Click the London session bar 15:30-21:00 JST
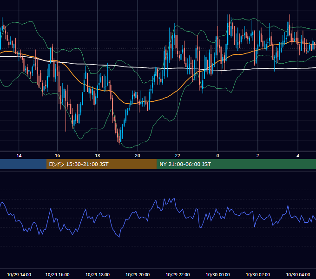316x279 pixels. click(102, 164)
